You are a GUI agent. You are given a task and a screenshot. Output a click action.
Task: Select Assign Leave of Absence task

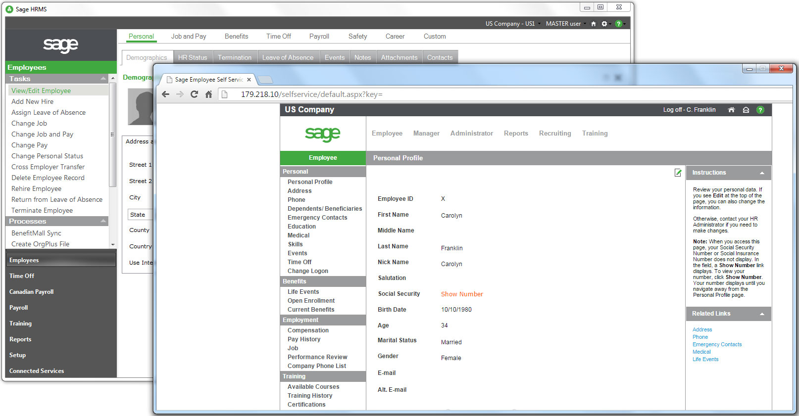coord(49,112)
